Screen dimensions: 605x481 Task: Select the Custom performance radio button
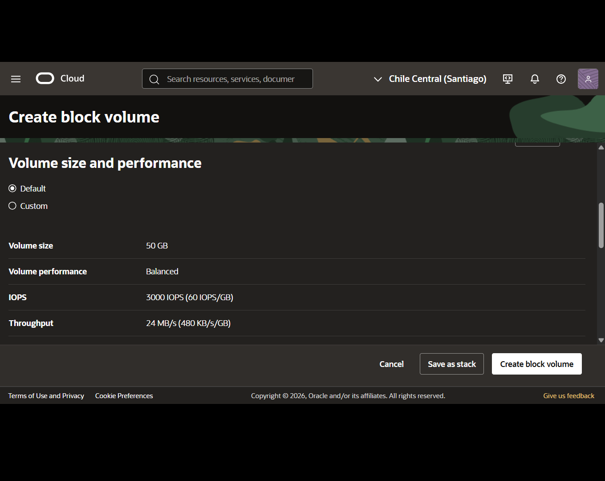point(12,205)
